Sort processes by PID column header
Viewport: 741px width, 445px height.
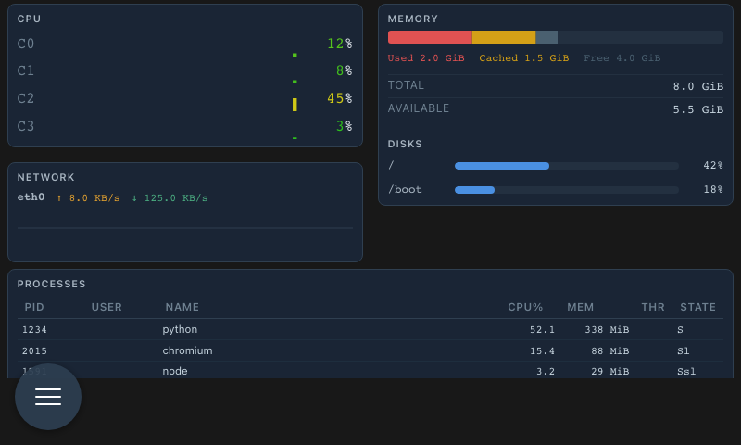tap(34, 307)
